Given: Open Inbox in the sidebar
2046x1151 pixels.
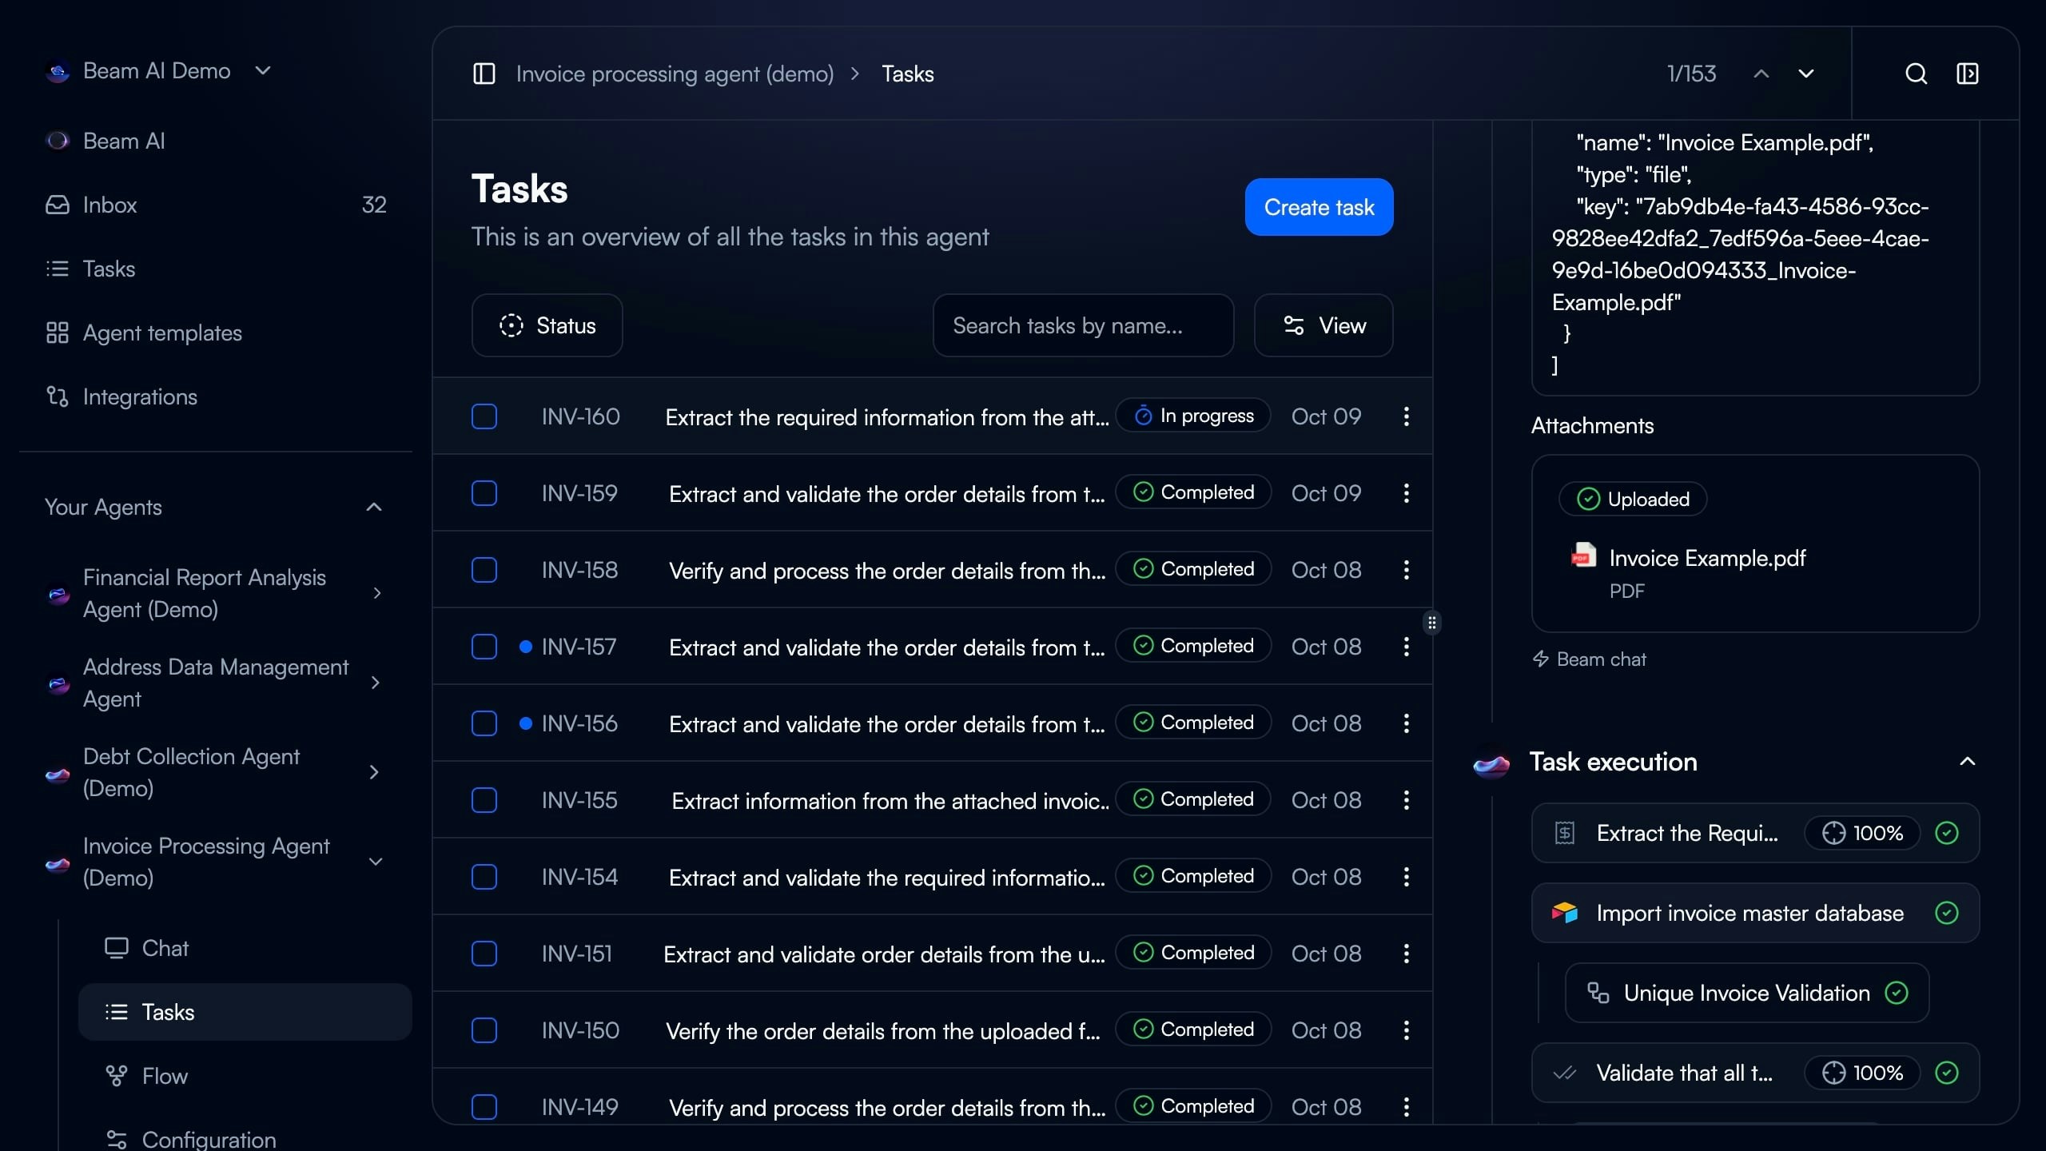Looking at the screenshot, I should [110, 205].
